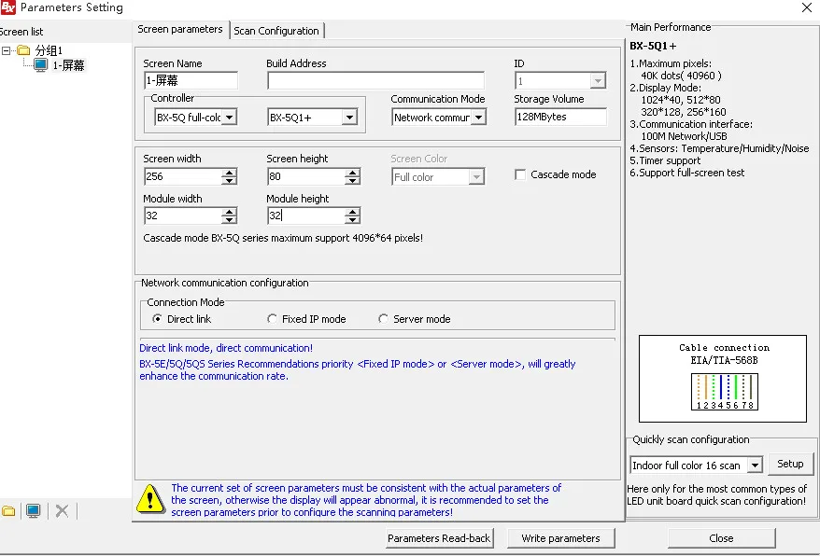Close the Parameters Setting window

pos(807,7)
